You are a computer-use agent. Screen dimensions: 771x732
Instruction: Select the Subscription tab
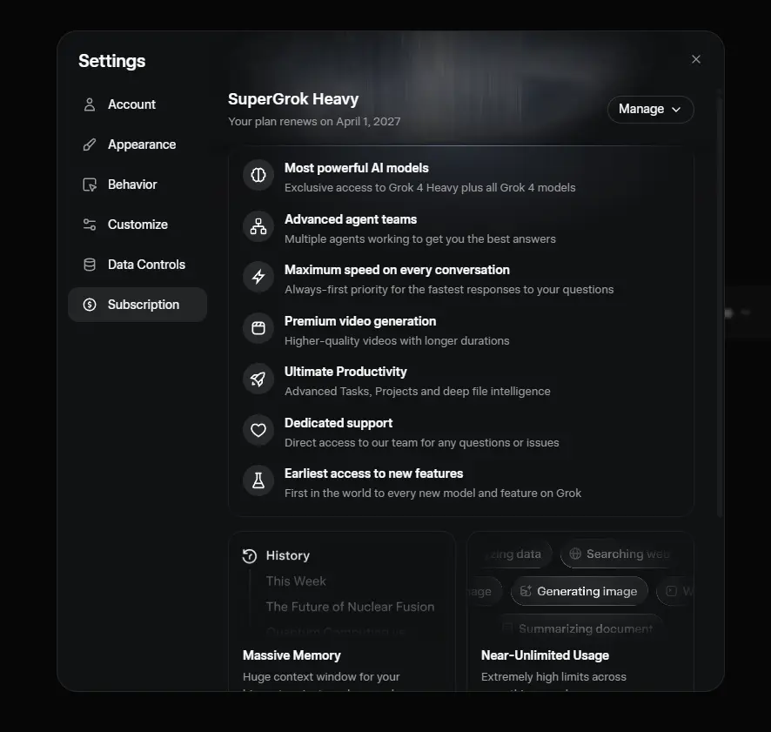[137, 305]
